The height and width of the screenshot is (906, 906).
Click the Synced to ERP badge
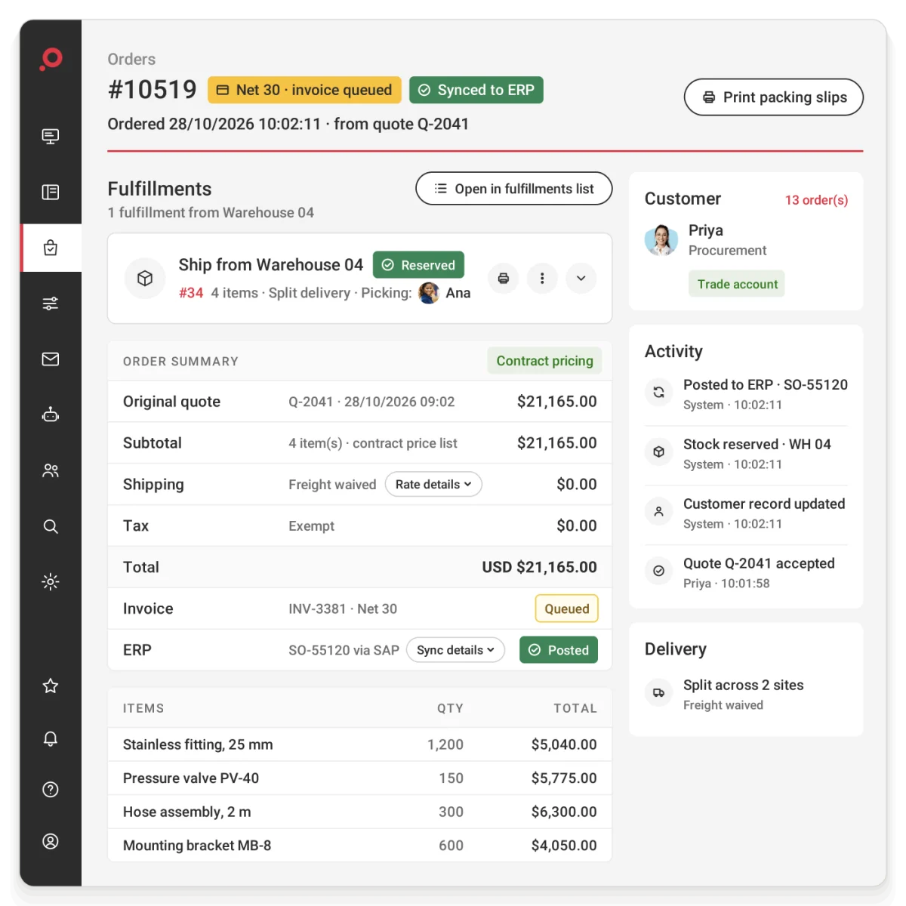coord(476,90)
